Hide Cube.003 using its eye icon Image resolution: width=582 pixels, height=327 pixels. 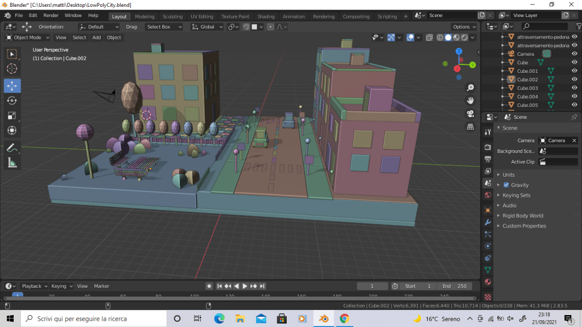coord(574,88)
